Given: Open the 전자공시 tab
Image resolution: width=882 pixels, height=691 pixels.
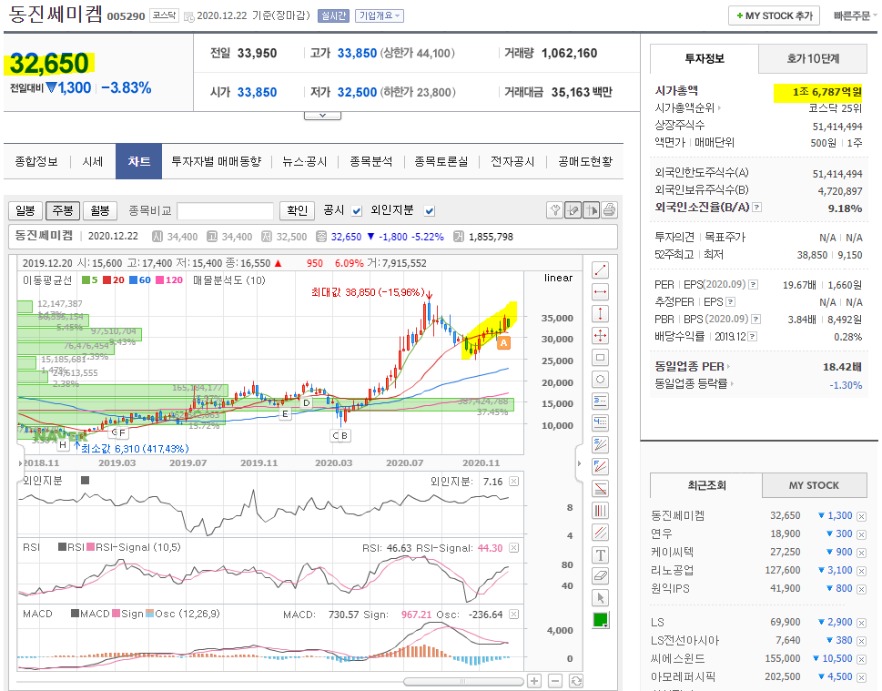Looking at the screenshot, I should coord(512,161).
